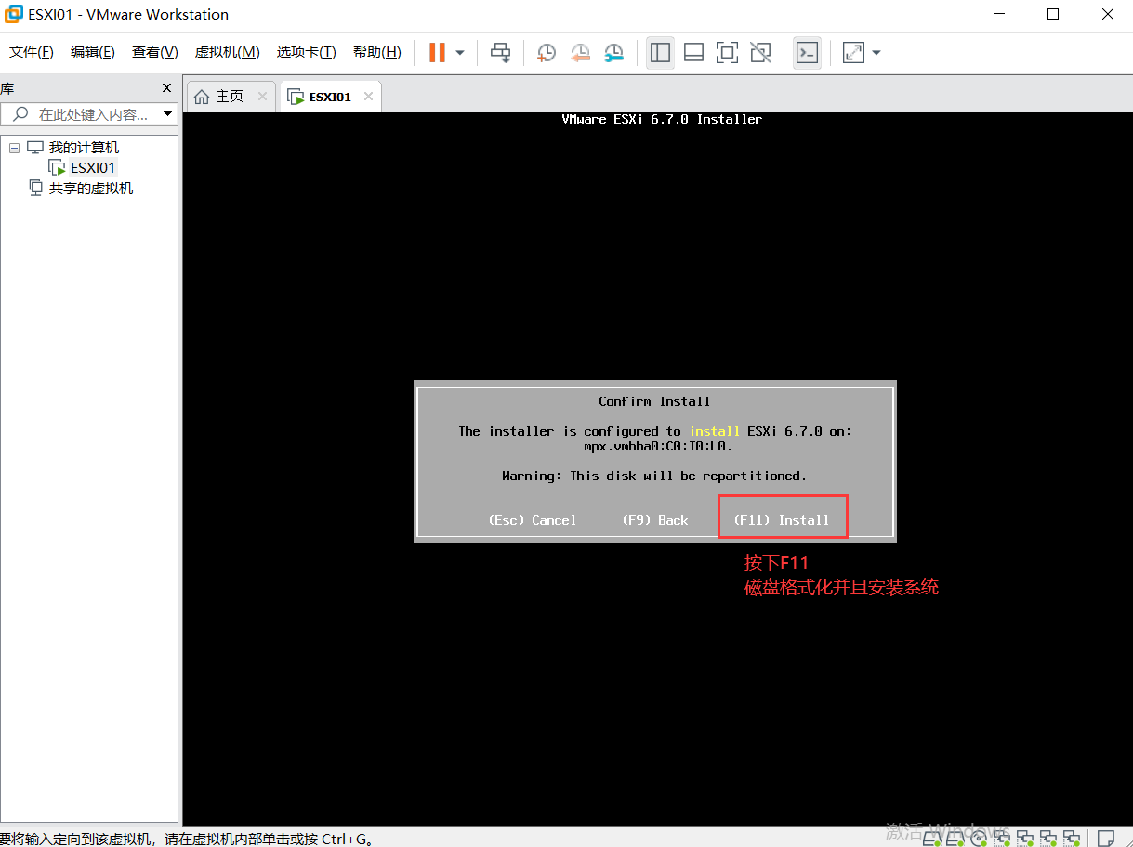Click the CD/DVD drive status bar icon

(977, 837)
